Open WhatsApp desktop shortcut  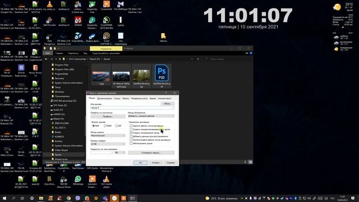78,181
